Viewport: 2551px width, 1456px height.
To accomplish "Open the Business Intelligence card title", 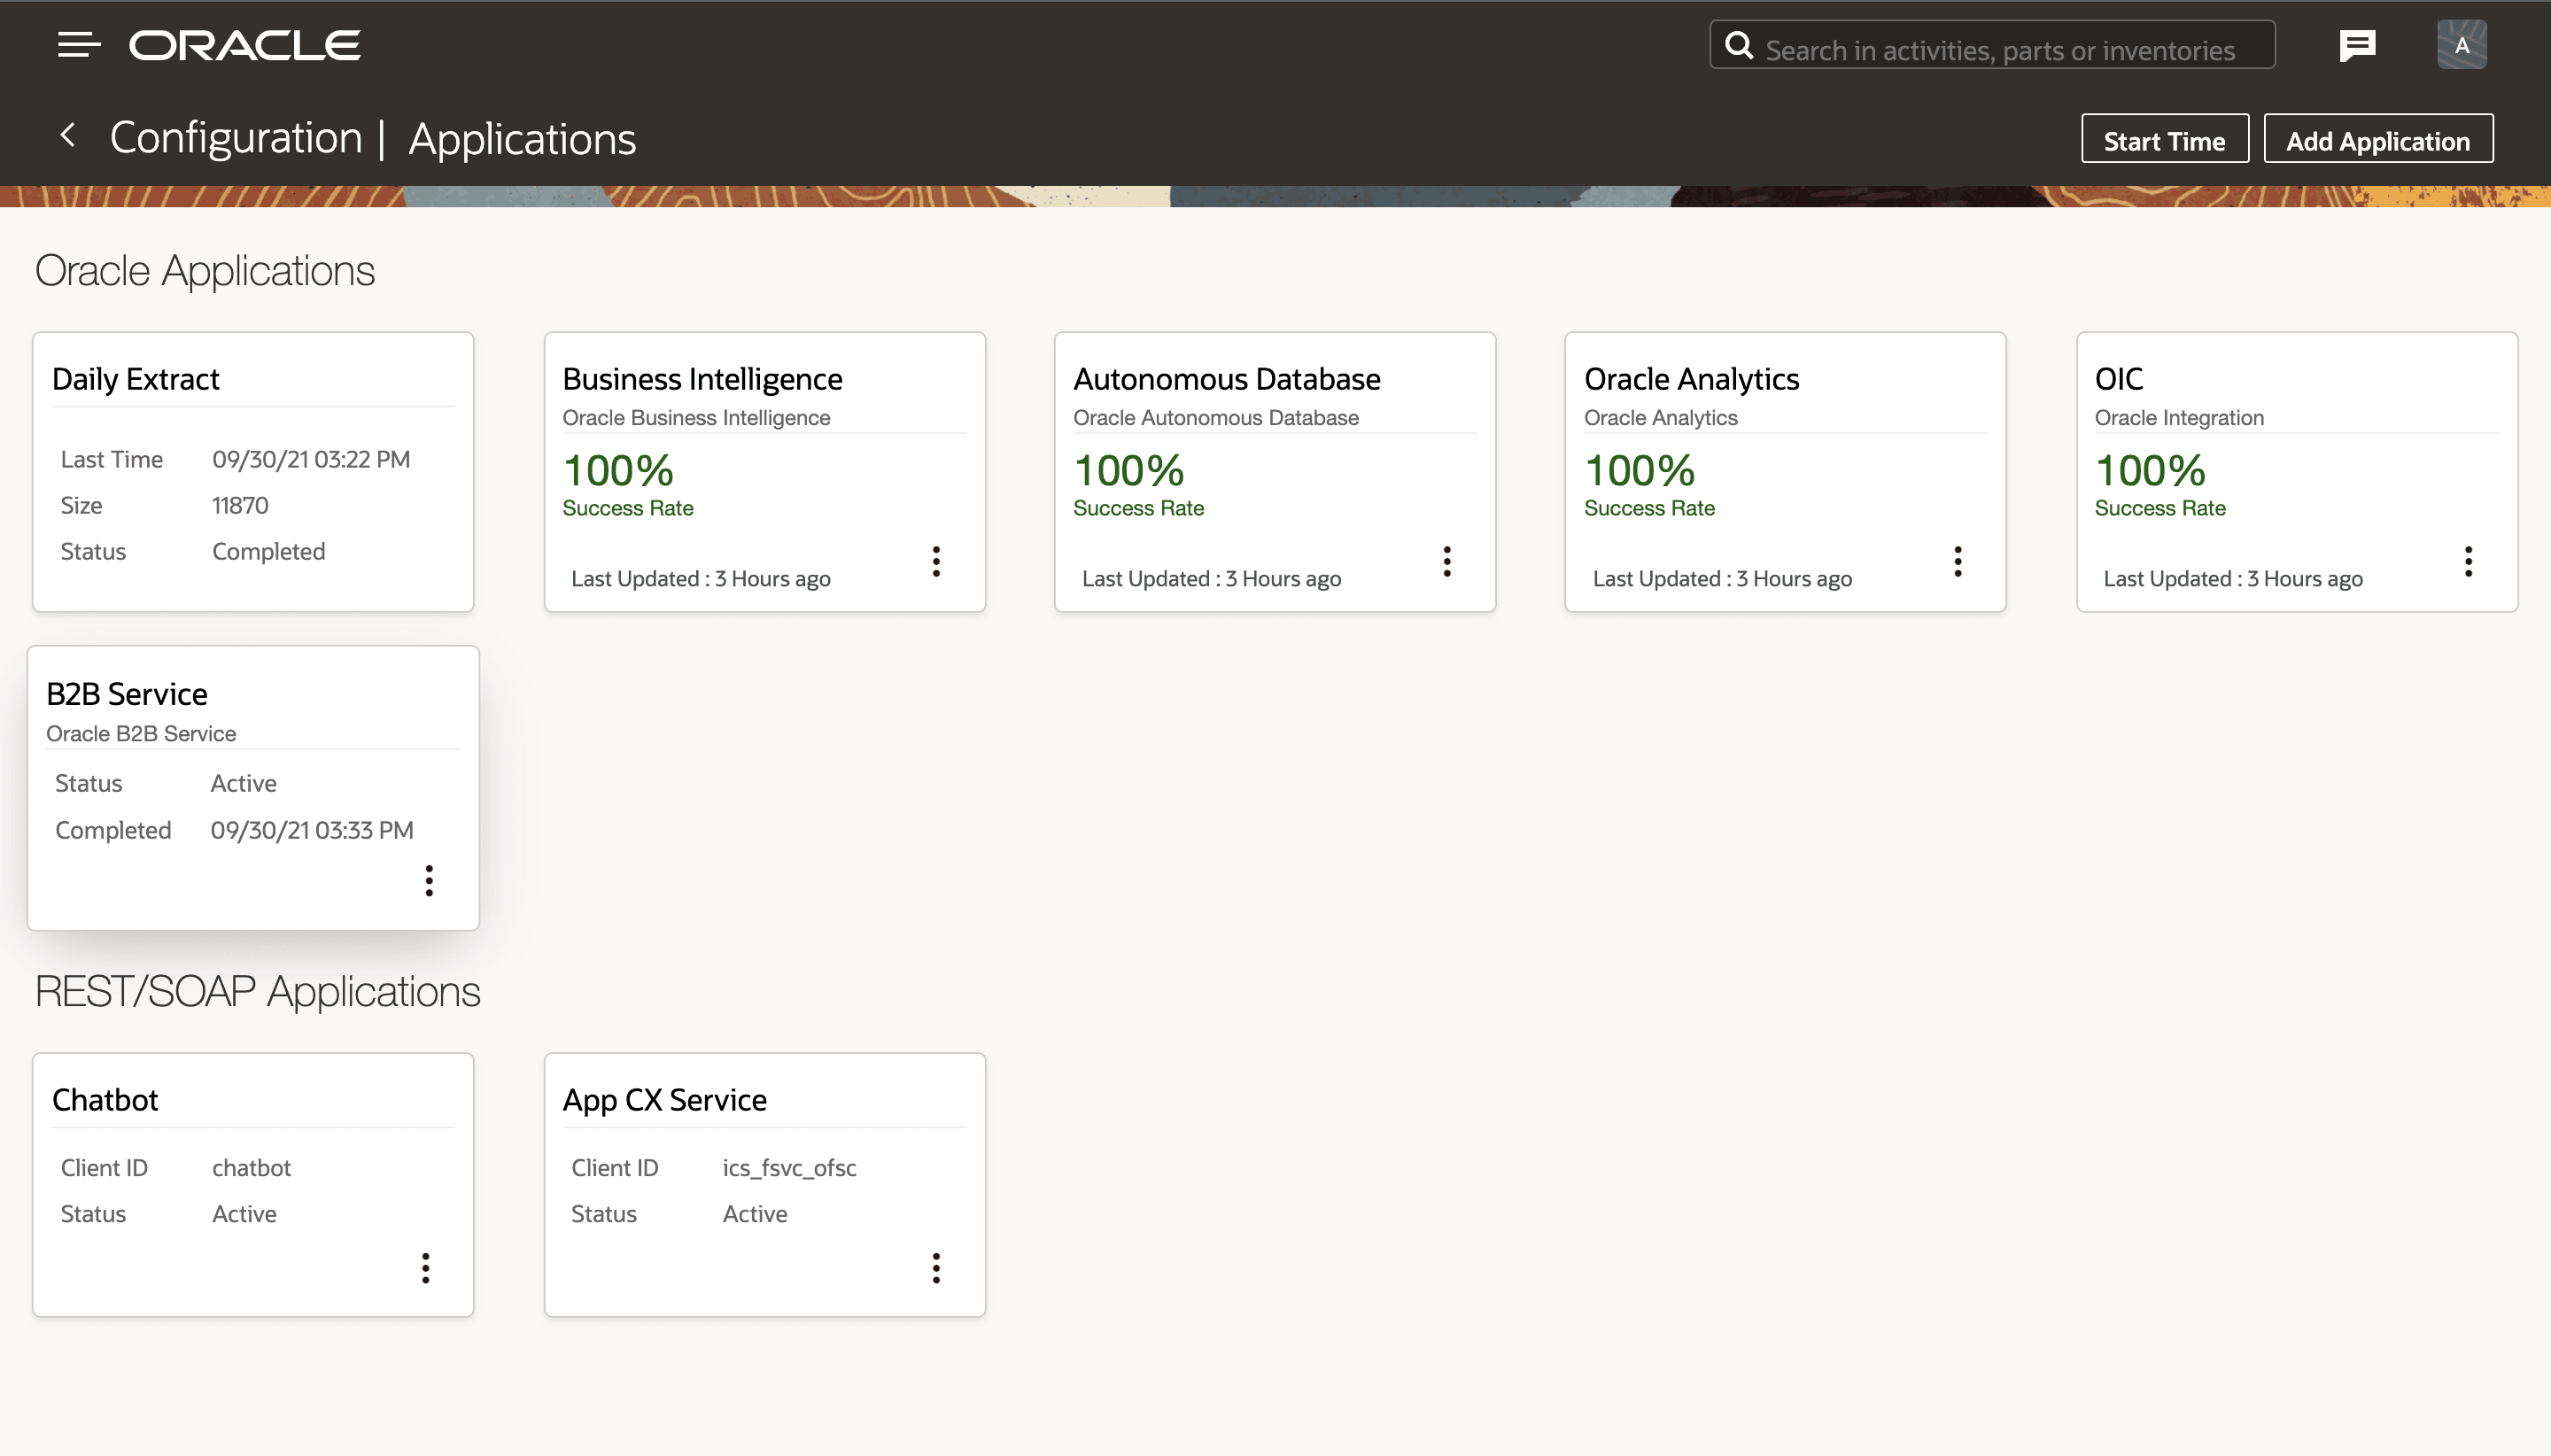I will pos(702,379).
